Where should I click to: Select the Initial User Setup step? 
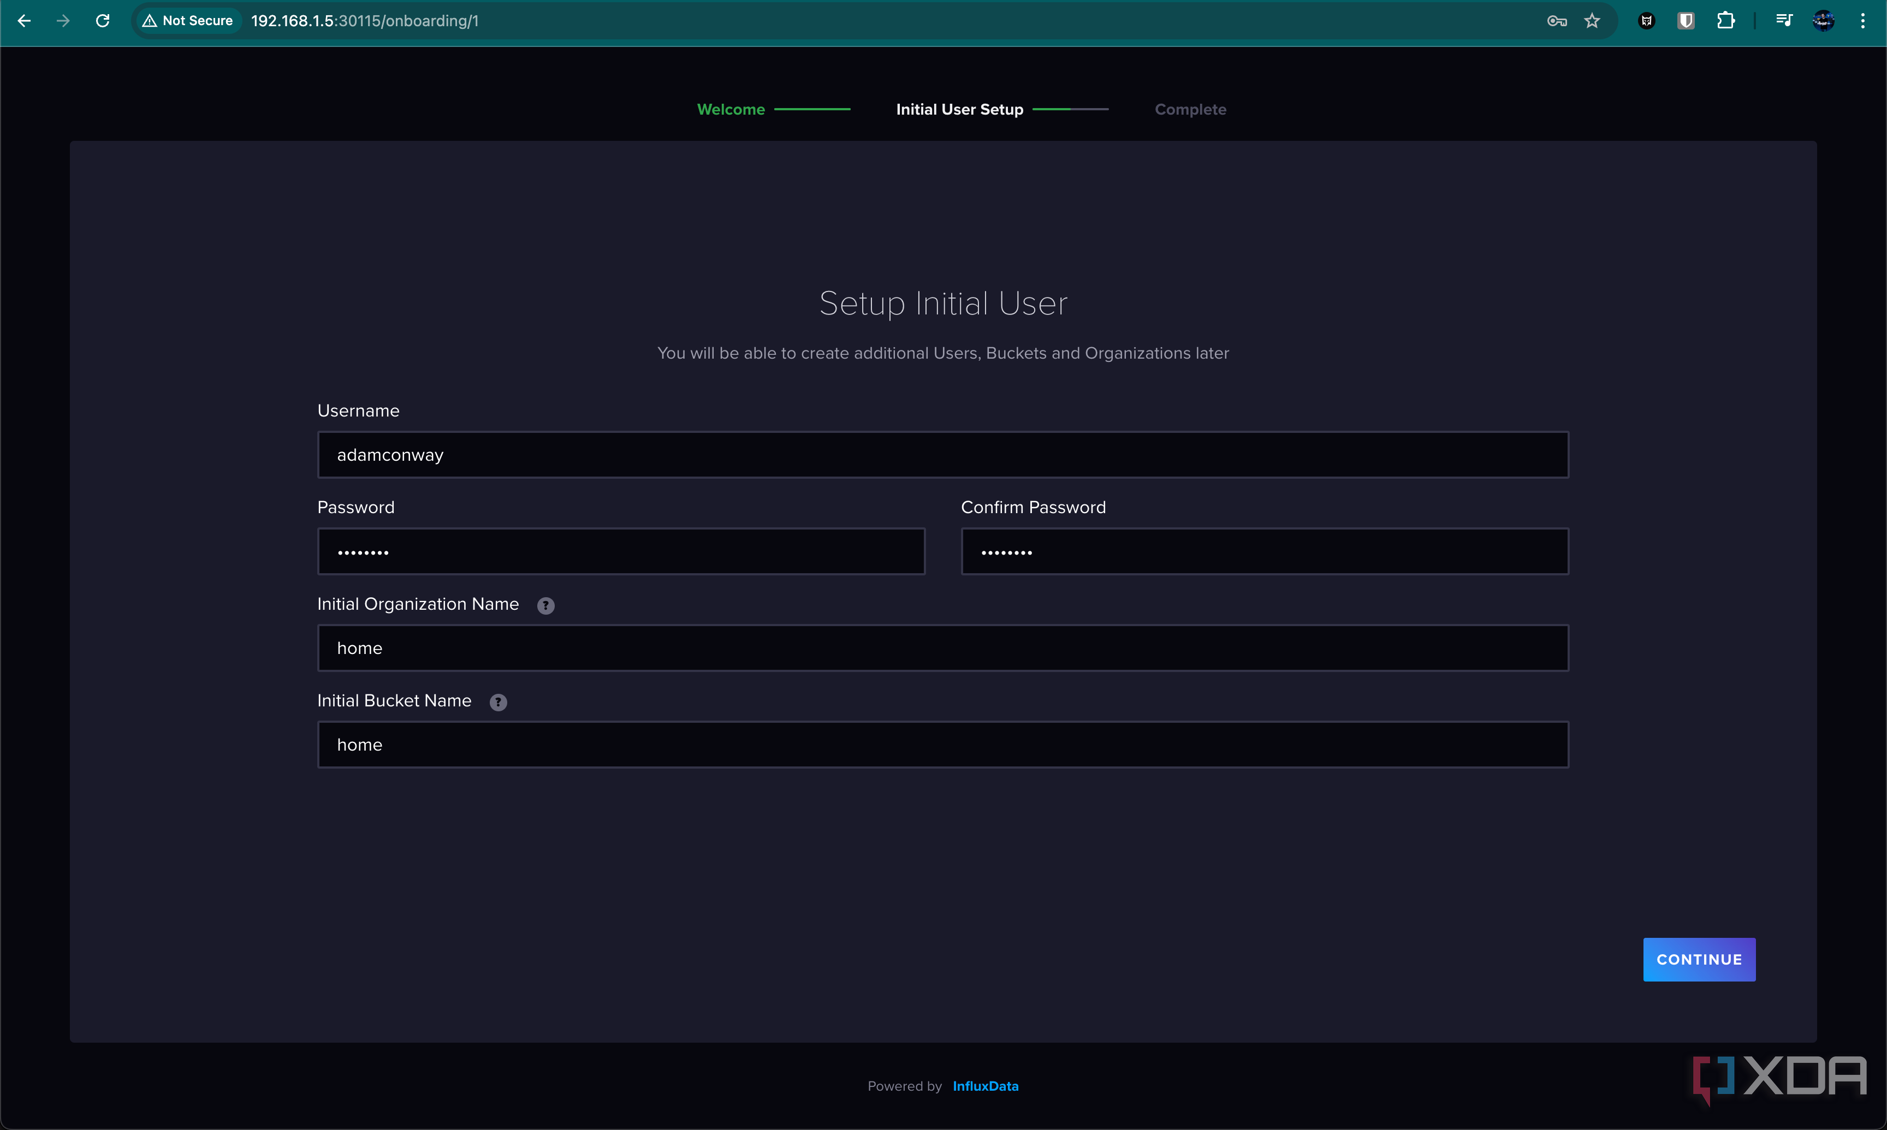coord(959,110)
